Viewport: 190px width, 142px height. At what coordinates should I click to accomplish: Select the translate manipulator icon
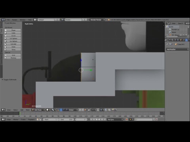coord(61,110)
